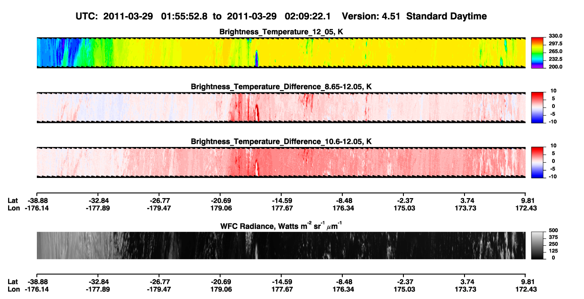The image size is (584, 299).
Task: Click the cold purple cloud spot in temperature strip
Action: pos(257,59)
